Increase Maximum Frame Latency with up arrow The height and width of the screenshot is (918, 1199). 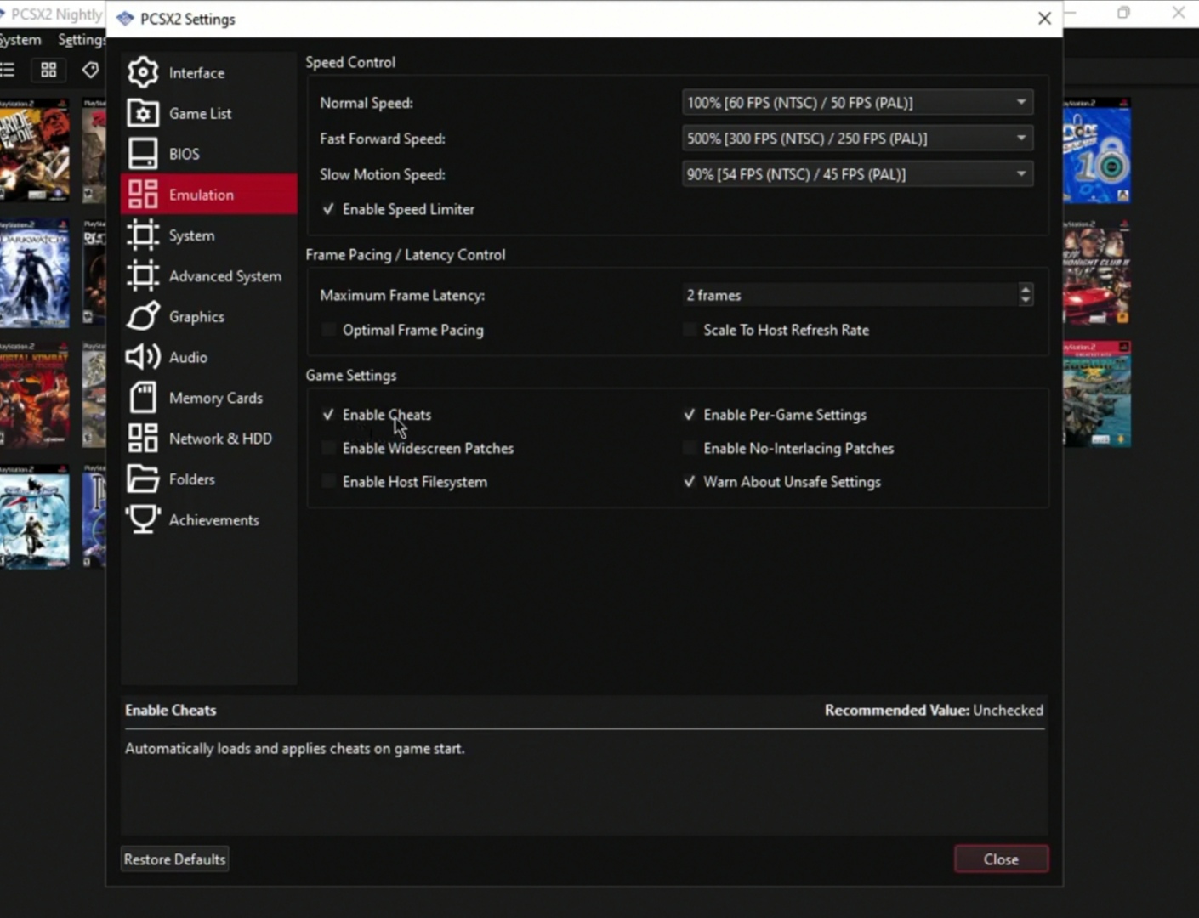click(x=1026, y=289)
